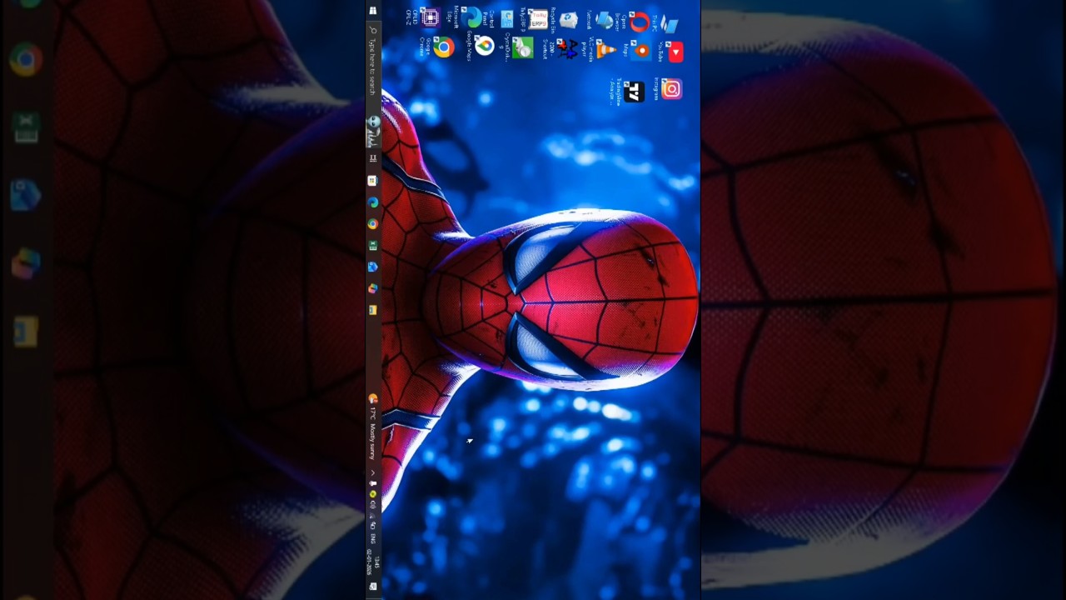
Task: Open Microsoft Edge from the taskbar
Action: coord(373,202)
